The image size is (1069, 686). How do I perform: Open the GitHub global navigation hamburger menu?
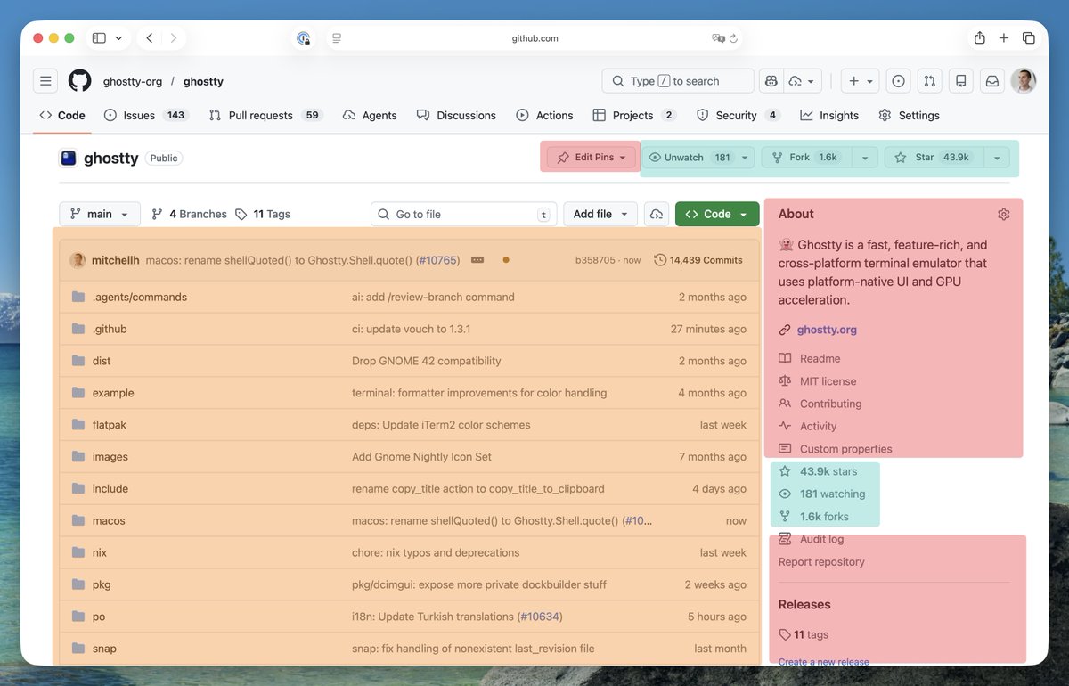(x=45, y=81)
